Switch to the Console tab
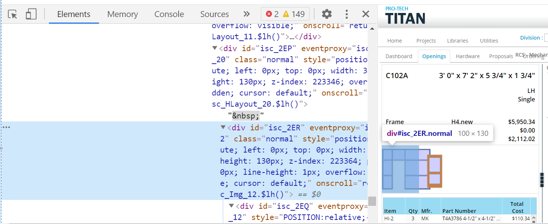Screen dimensions: 548x224 click(x=169, y=14)
